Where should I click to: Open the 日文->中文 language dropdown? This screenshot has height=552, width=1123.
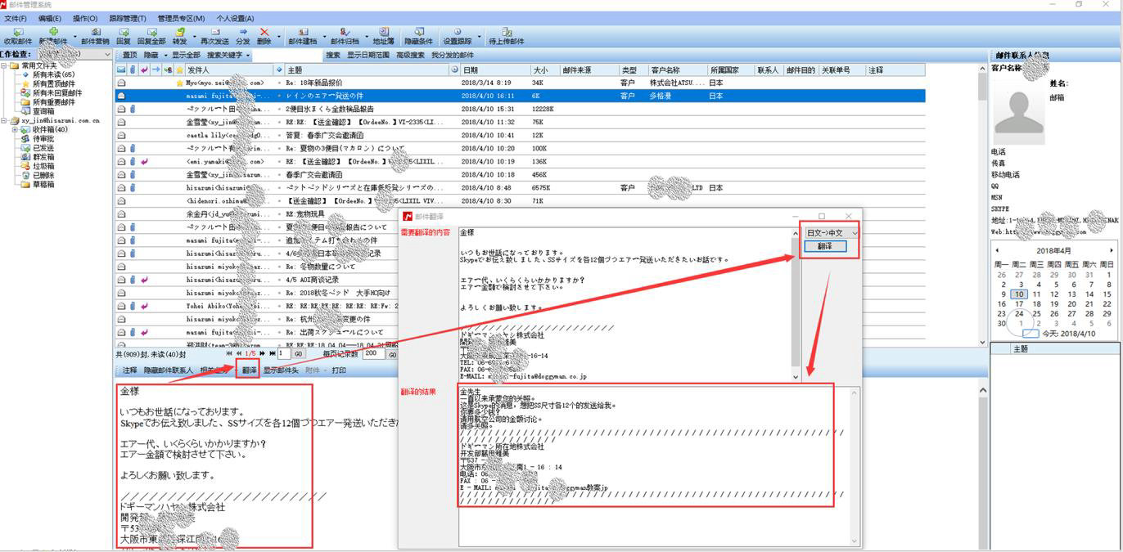831,233
